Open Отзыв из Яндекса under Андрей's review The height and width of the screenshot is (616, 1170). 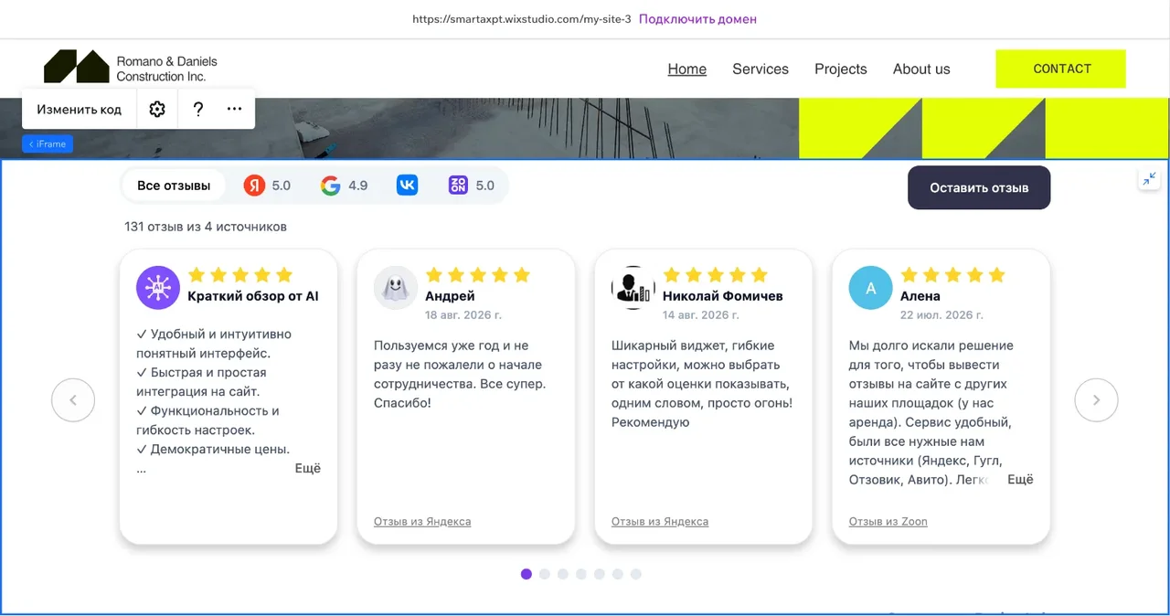(422, 521)
